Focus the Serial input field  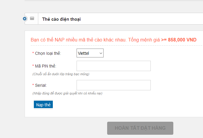pyautogui.click(x=113, y=85)
